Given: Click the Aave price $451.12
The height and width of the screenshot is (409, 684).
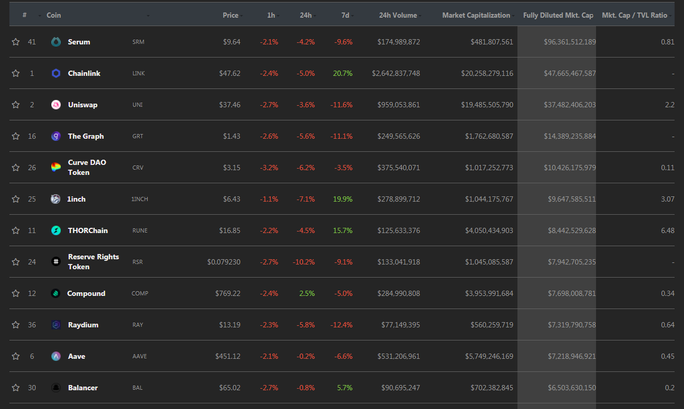Looking at the screenshot, I should [x=228, y=356].
